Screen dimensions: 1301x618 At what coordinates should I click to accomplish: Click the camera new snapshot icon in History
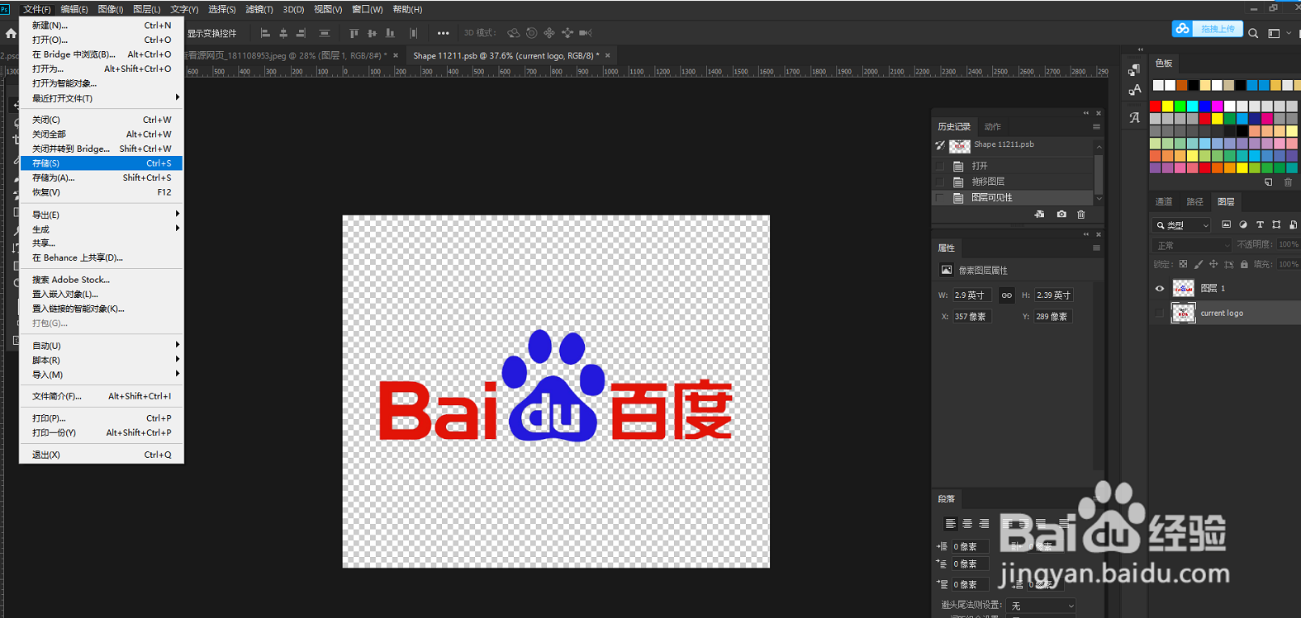(1061, 215)
